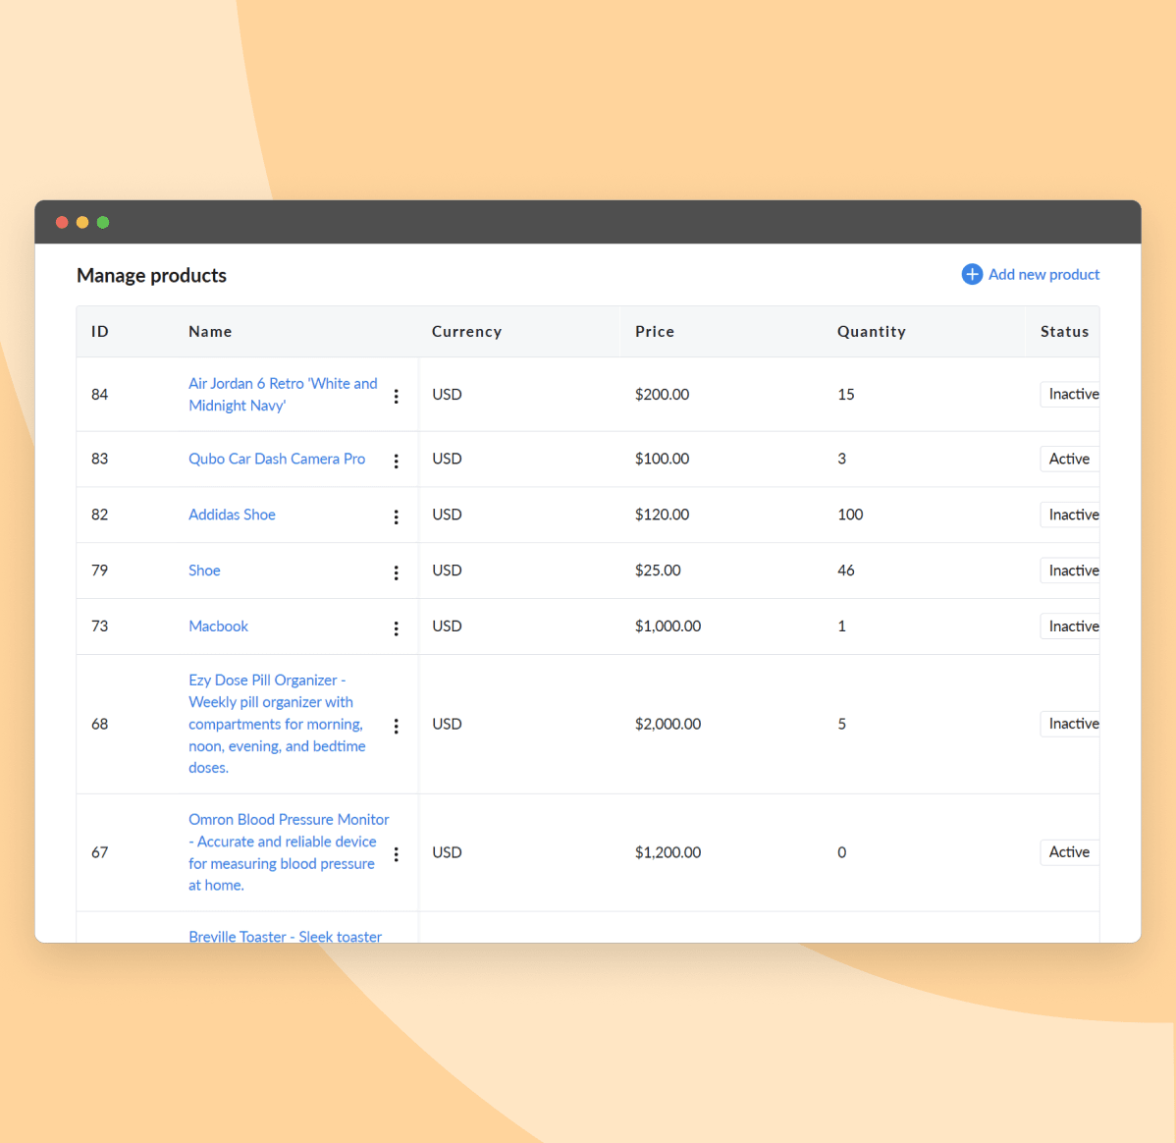This screenshot has height=1143, width=1176.
Task: Open the Air Jordan 6 Retro product link
Action: [283, 394]
